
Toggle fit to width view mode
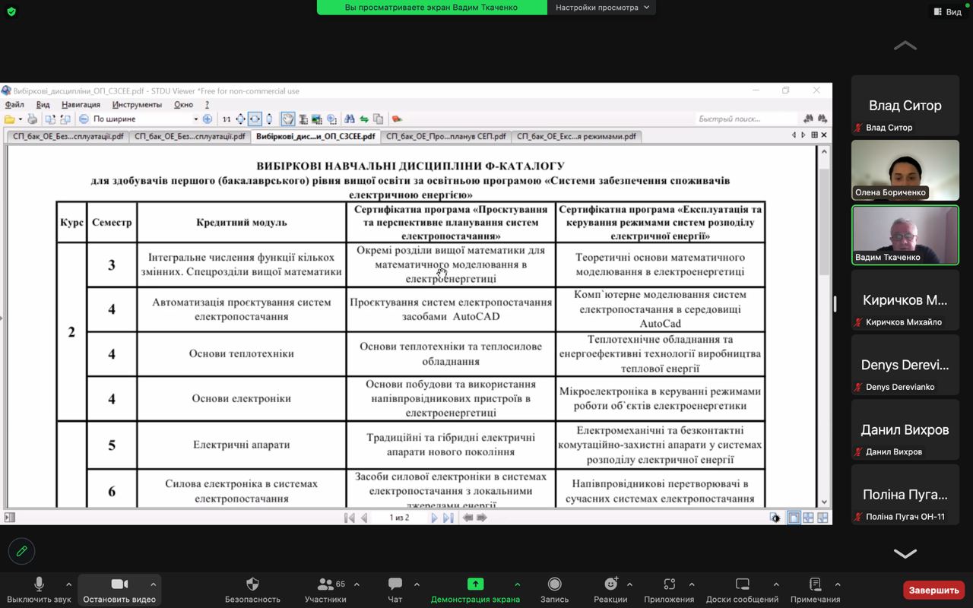(x=255, y=119)
